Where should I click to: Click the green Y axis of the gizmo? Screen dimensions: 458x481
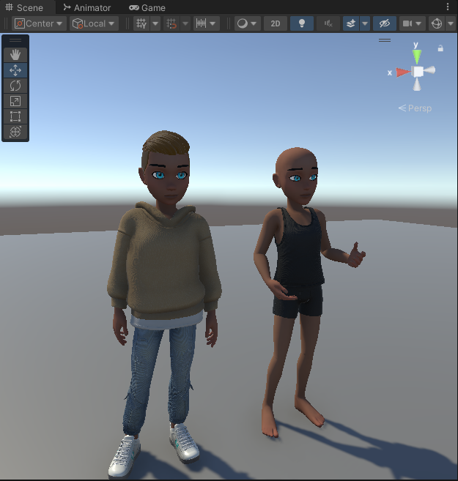pos(416,56)
